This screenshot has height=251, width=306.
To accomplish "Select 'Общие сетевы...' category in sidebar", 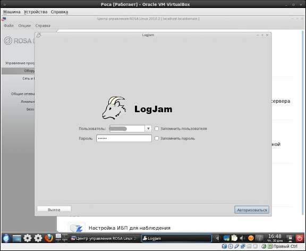I will point(23,94).
